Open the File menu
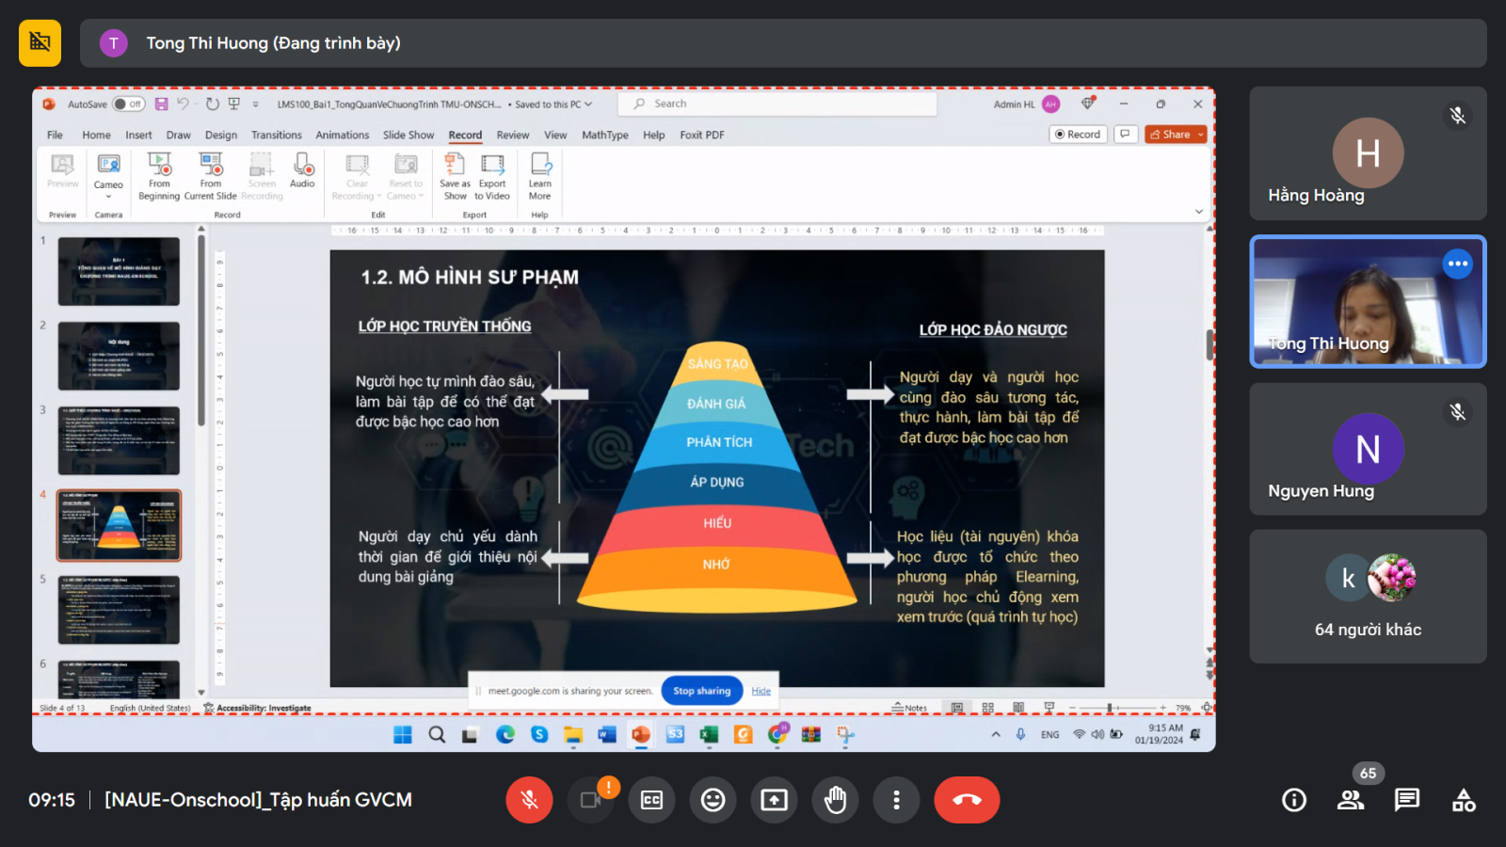Image resolution: width=1506 pixels, height=847 pixels. coord(56,136)
